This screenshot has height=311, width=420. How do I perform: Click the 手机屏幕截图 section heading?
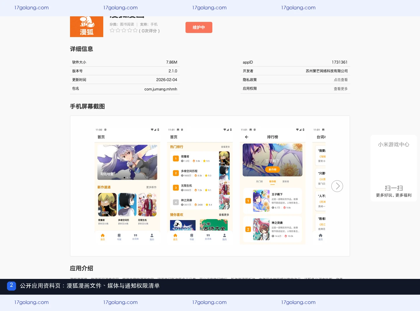click(x=87, y=106)
